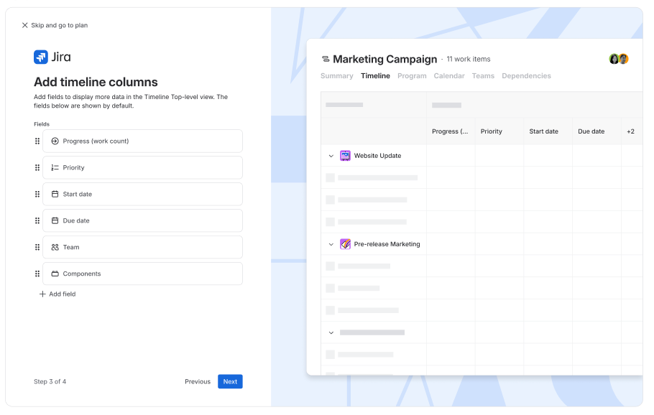The height and width of the screenshot is (415, 654).
Task: Open the Teams tab in the preview
Action: tap(483, 76)
